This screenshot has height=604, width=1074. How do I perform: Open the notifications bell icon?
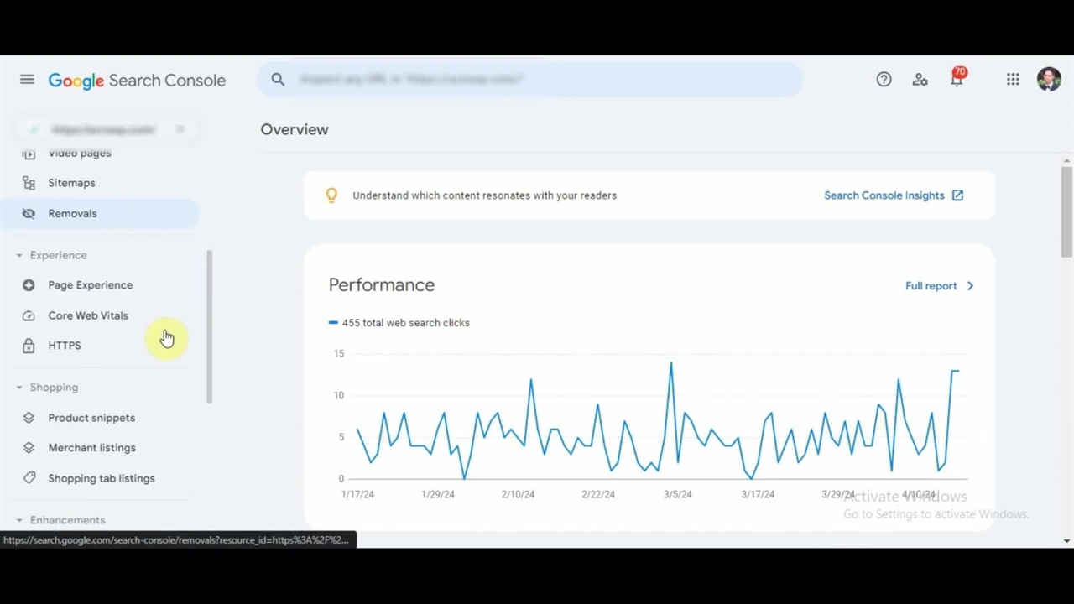click(957, 80)
